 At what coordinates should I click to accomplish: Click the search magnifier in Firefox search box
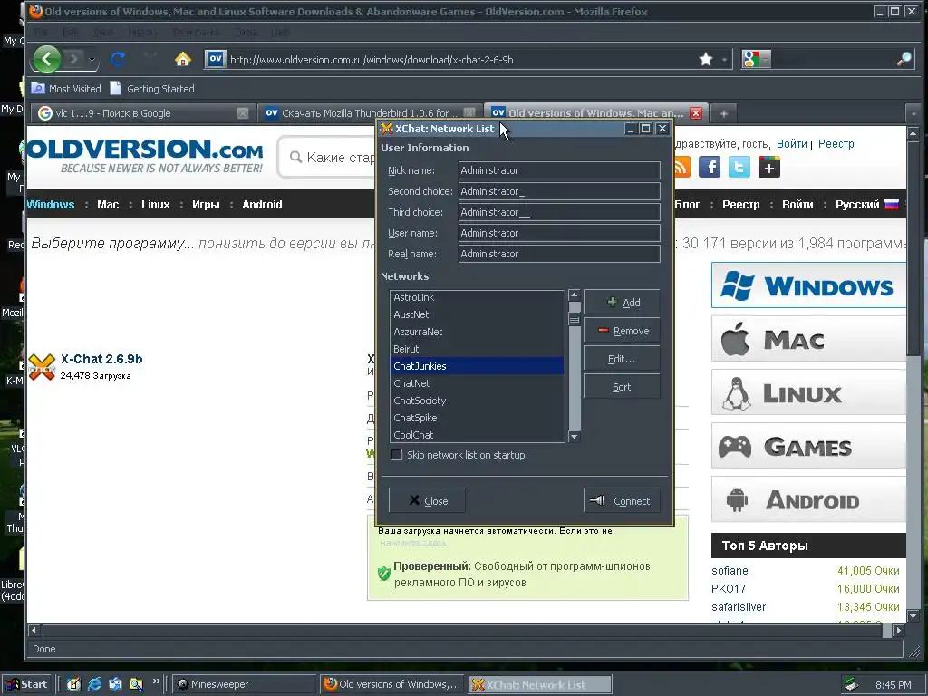[904, 59]
